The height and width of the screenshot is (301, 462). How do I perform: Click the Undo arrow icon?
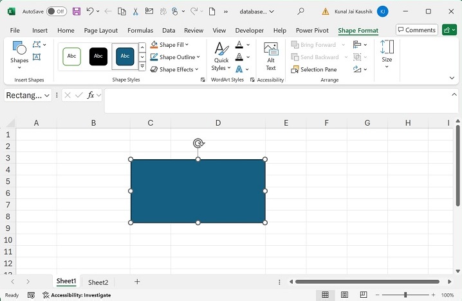click(90, 12)
